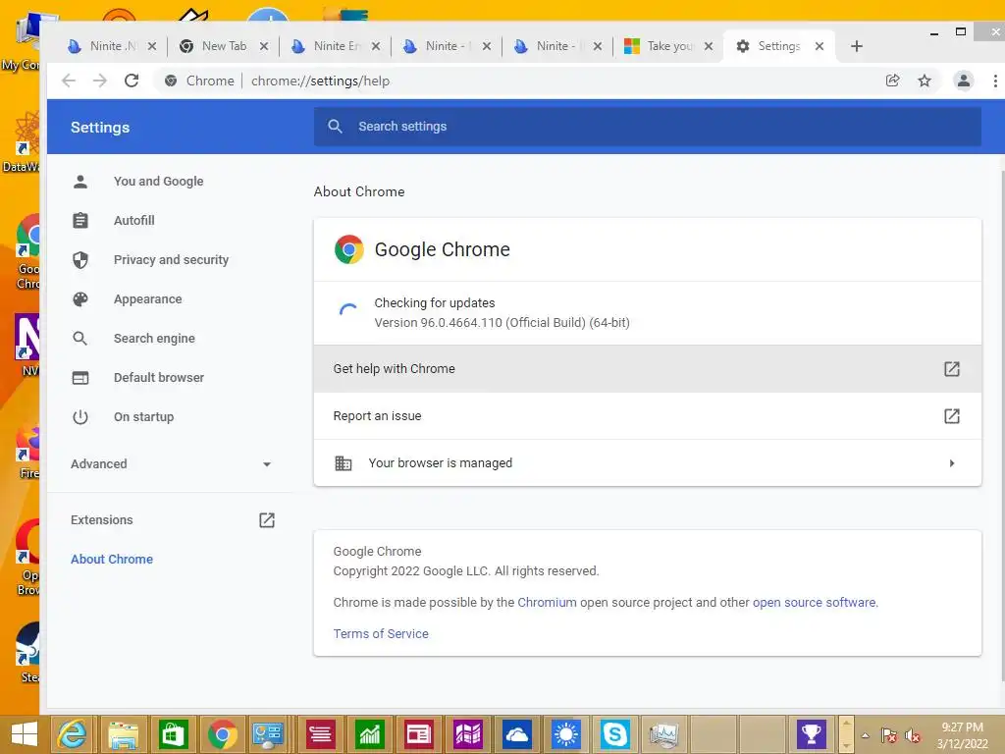The width and height of the screenshot is (1005, 754).
Task: Click the search magnifier icon in settings
Action: click(x=336, y=127)
